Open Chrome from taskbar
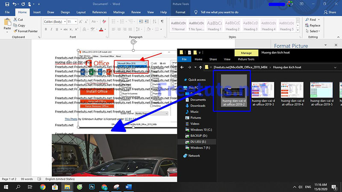The image size is (342, 192). click(43, 187)
